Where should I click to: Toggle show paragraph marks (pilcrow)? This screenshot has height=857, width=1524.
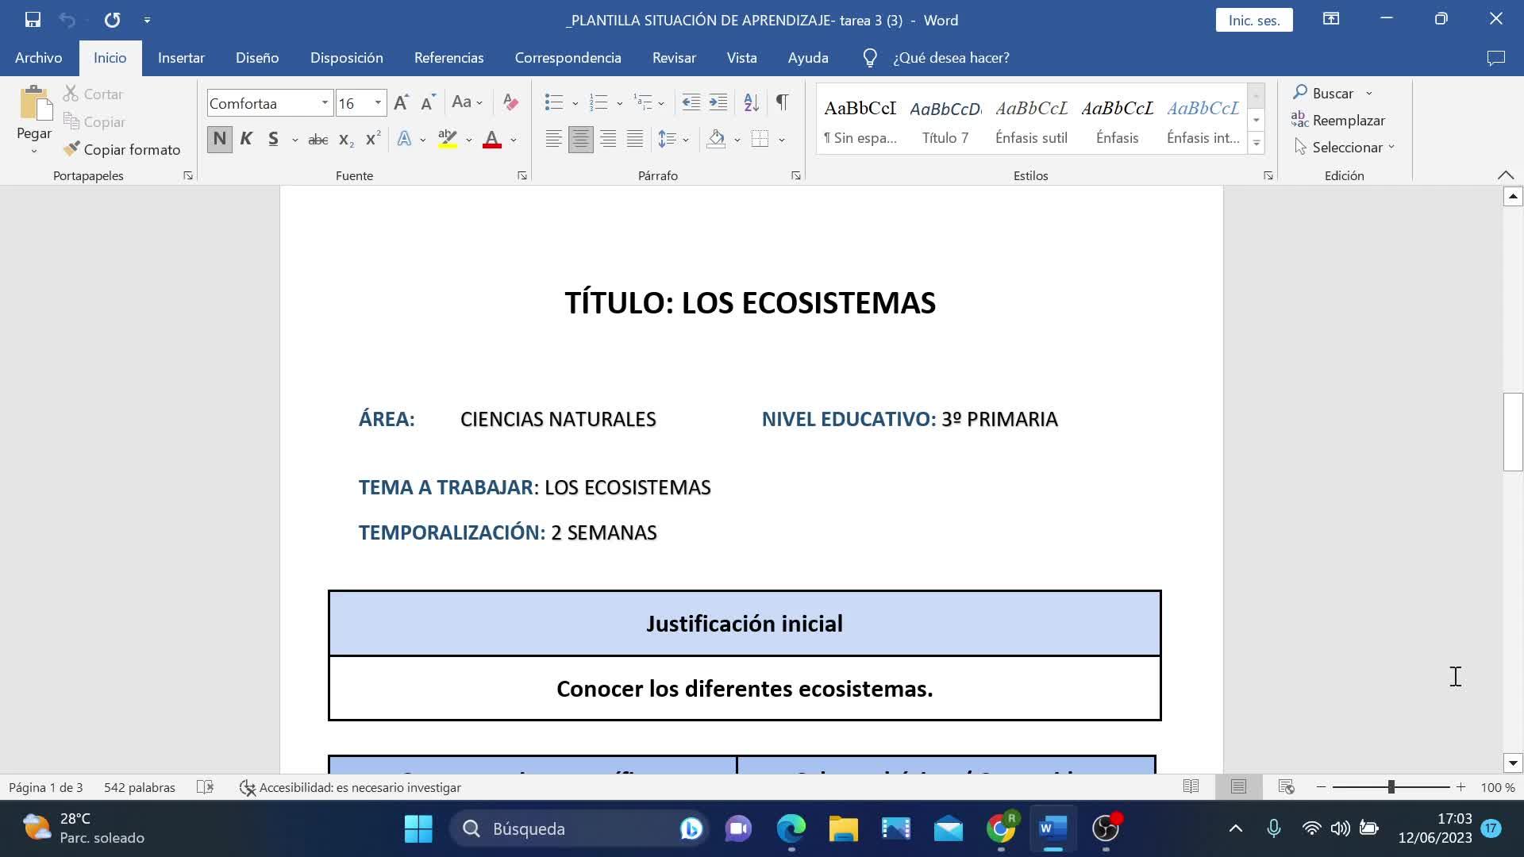[782, 102]
